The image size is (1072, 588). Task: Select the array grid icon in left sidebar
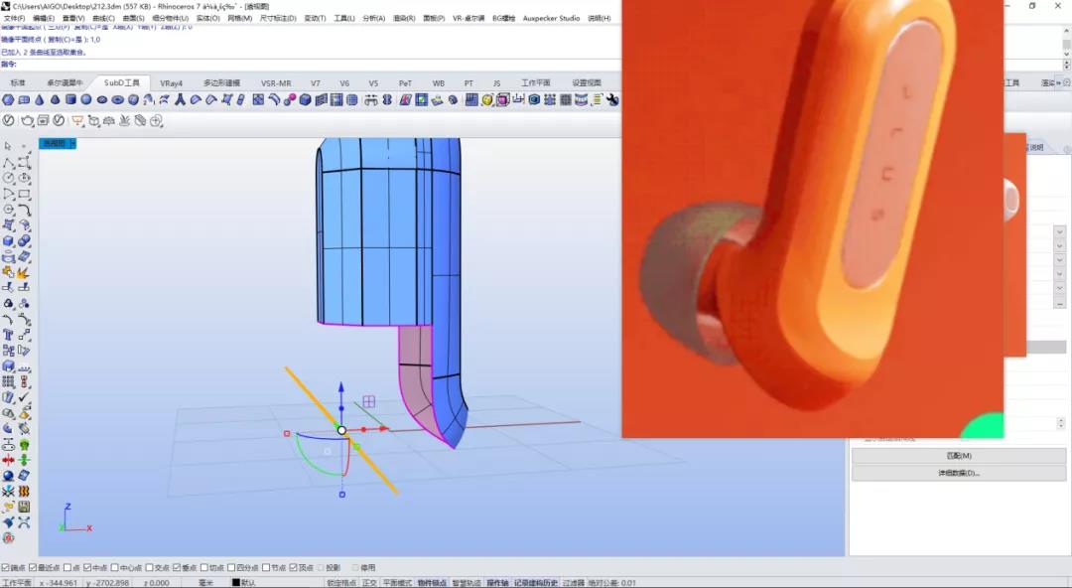[x=8, y=382]
